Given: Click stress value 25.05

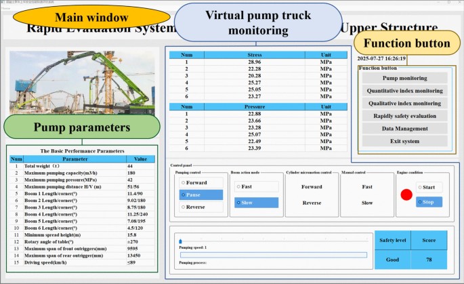Looking at the screenshot, I should pos(255,89).
